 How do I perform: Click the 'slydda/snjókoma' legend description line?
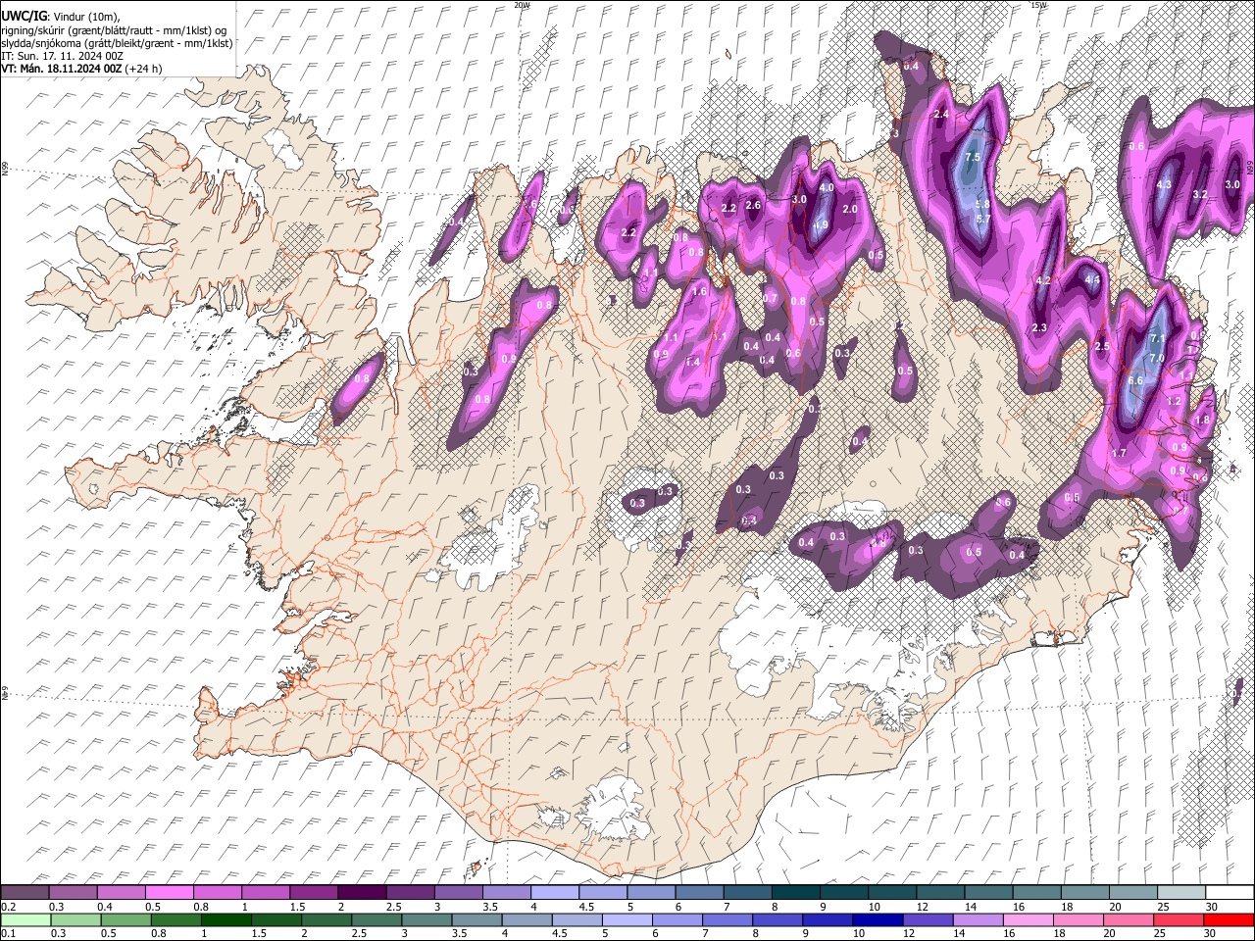click(x=117, y=43)
